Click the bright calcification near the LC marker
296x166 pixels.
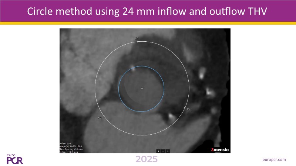coord(171,117)
